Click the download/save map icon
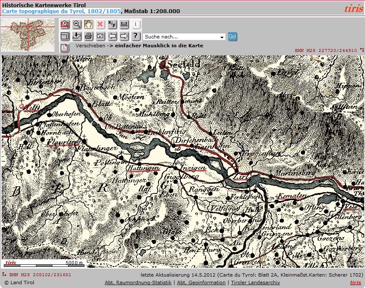This screenshot has height=288, width=365. click(x=77, y=36)
